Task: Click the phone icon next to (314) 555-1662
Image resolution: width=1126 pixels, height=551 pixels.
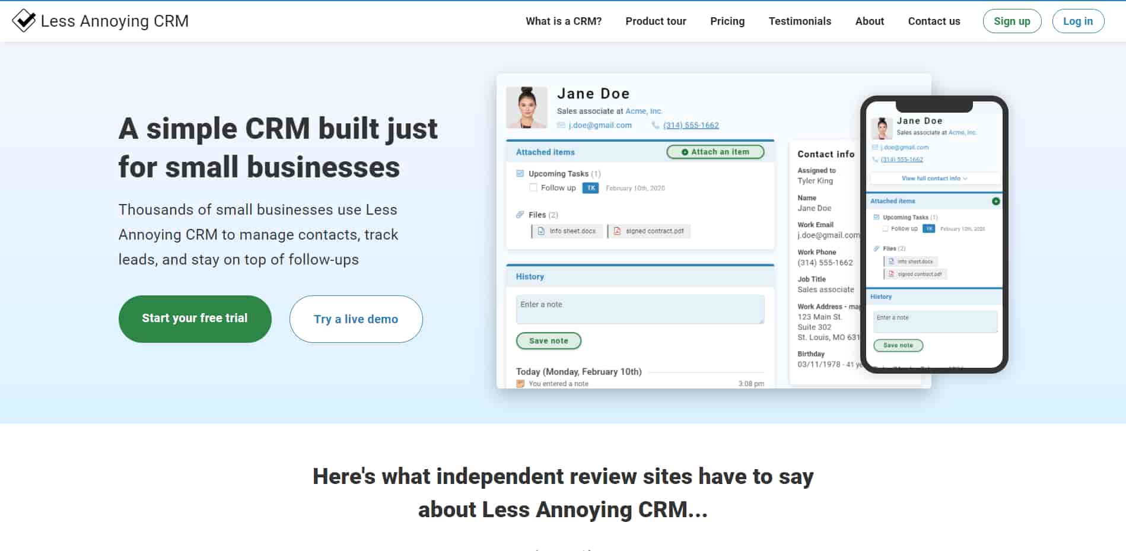Action: (655, 125)
